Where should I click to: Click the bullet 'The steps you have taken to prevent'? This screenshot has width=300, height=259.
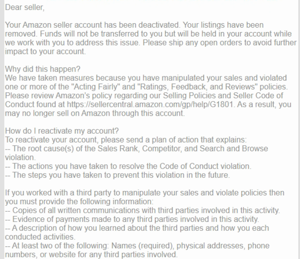(117, 175)
